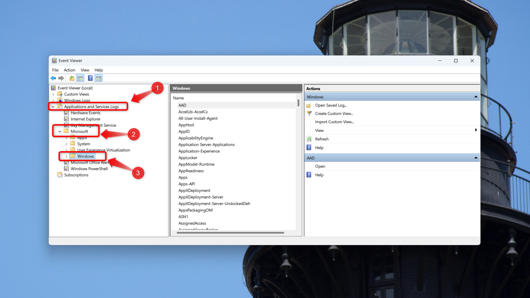The height and width of the screenshot is (298, 530).
Task: Open the File menu
Action: [x=55, y=70]
